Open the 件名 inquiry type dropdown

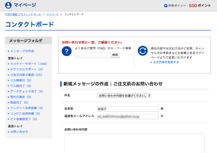click(124, 96)
